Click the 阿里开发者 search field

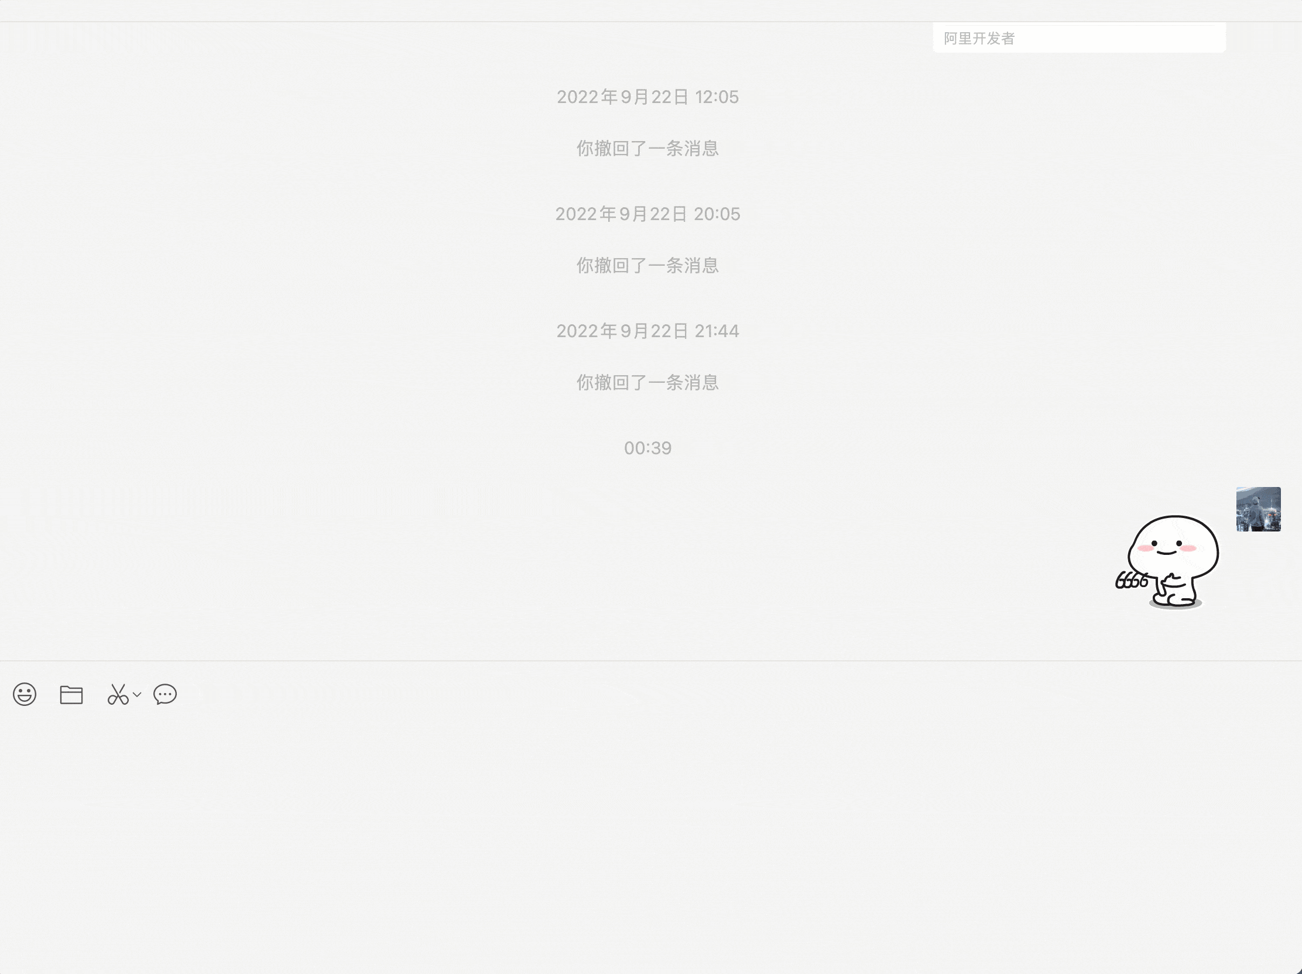click(1078, 38)
